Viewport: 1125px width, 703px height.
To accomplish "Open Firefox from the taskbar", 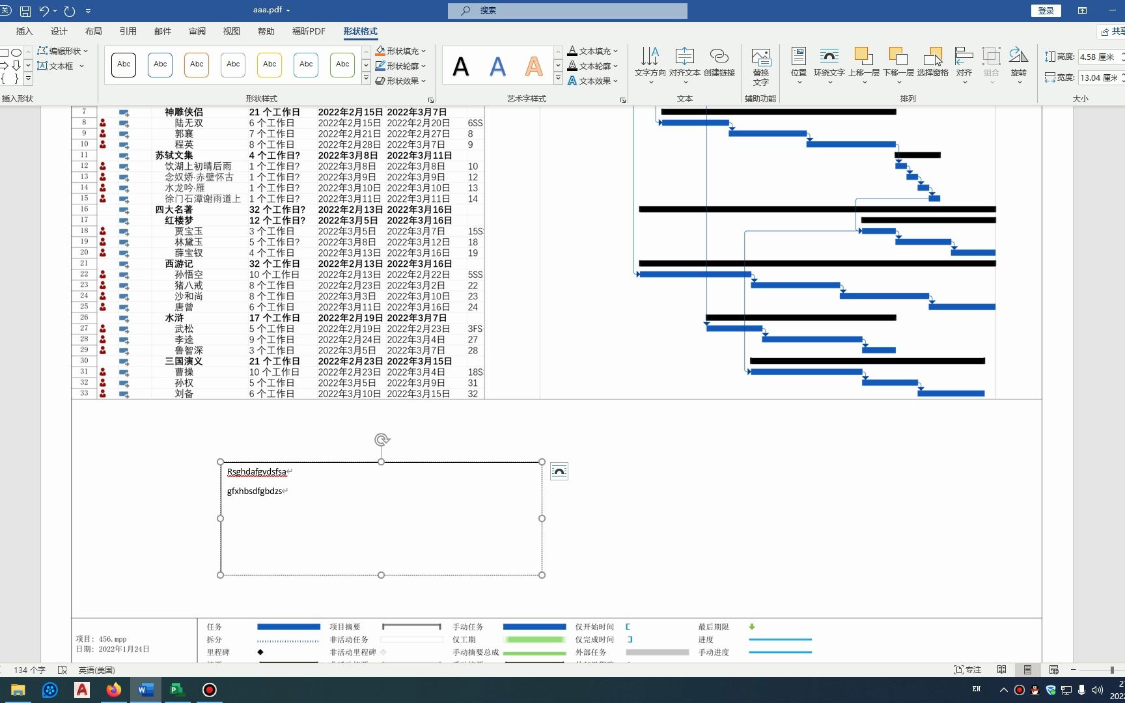I will [x=113, y=690].
